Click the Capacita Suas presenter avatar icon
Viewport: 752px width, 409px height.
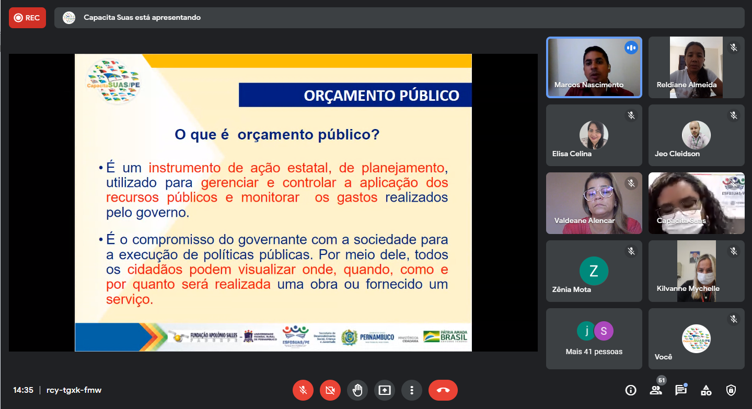[69, 18]
